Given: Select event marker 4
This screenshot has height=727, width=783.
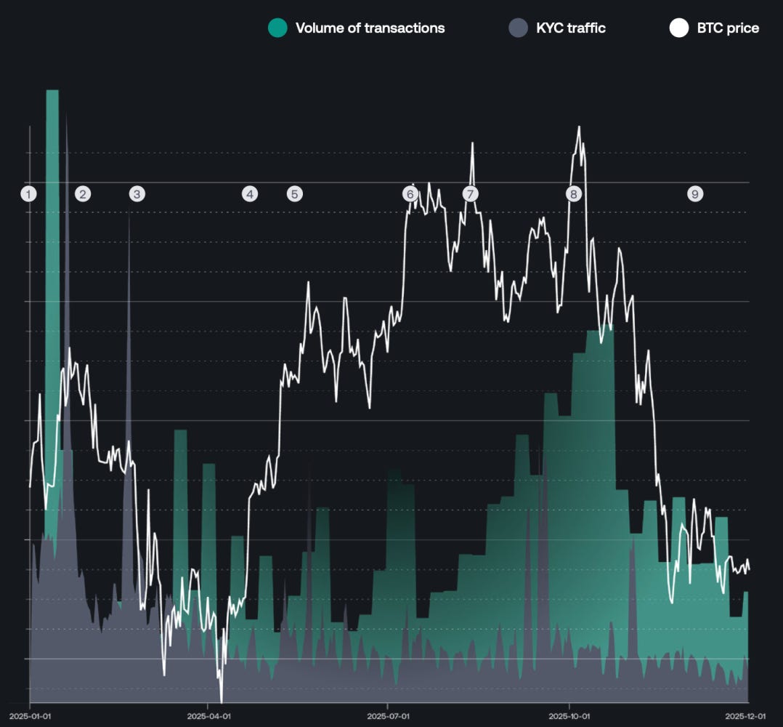Looking at the screenshot, I should [250, 194].
